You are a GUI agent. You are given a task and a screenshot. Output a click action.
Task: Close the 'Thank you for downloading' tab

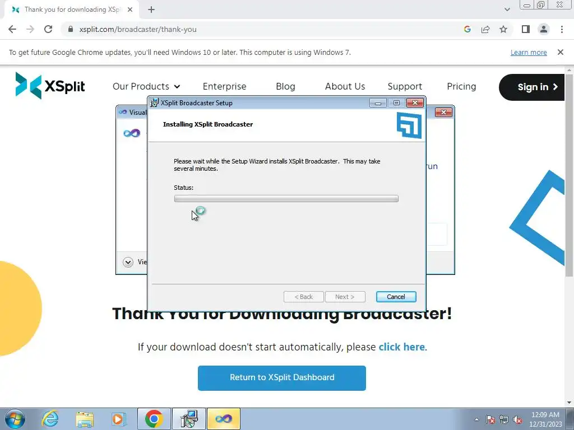click(x=130, y=10)
